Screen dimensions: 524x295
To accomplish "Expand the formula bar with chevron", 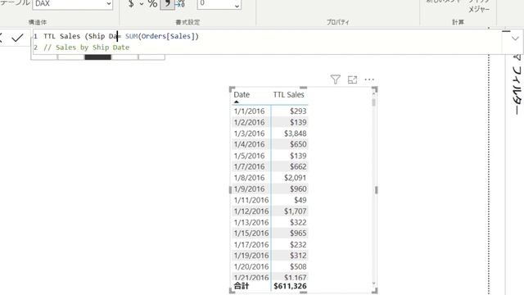I will 515,39.
